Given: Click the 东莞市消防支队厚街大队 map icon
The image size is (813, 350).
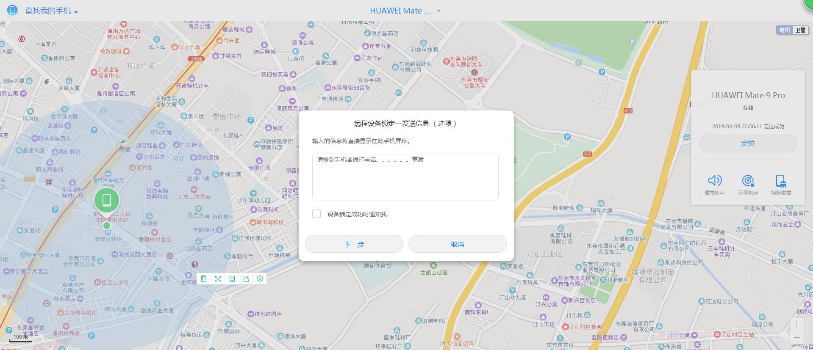Looking at the screenshot, I should pos(446,61).
